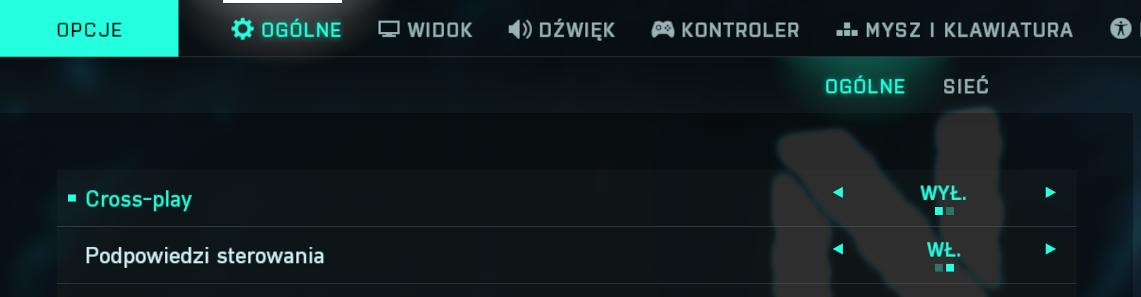Select the Podpowiedzi sterowania row
This screenshot has width=1141, height=297.
pyautogui.click(x=567, y=255)
